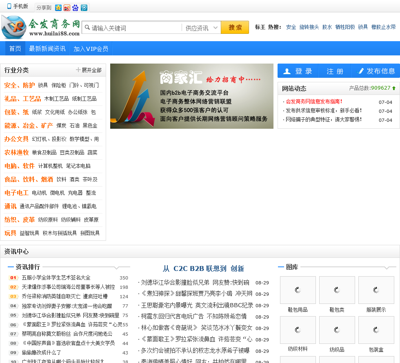Open ranked article 04 独家专访刘烨妻子安娜
The image size is (400, 363).
coord(67,306)
